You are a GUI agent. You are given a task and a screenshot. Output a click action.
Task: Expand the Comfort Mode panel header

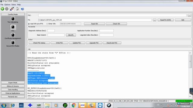(x=13, y=14)
